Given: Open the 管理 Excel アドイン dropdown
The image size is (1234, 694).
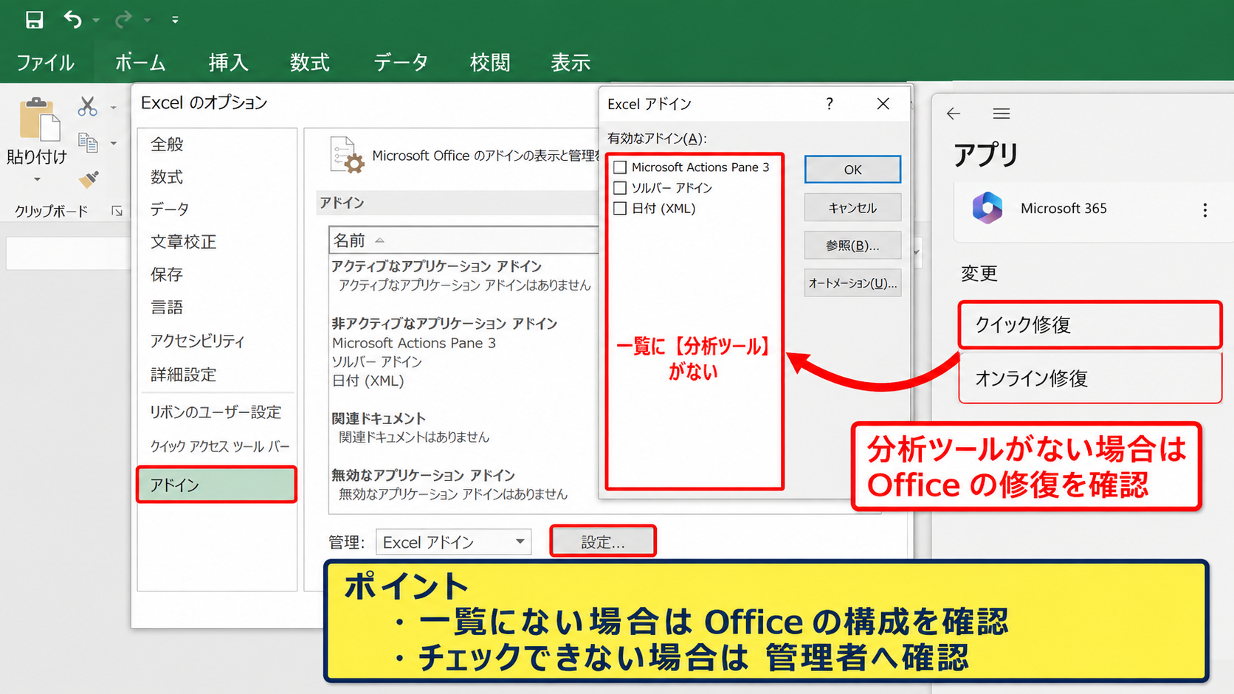Looking at the screenshot, I should pos(453,542).
